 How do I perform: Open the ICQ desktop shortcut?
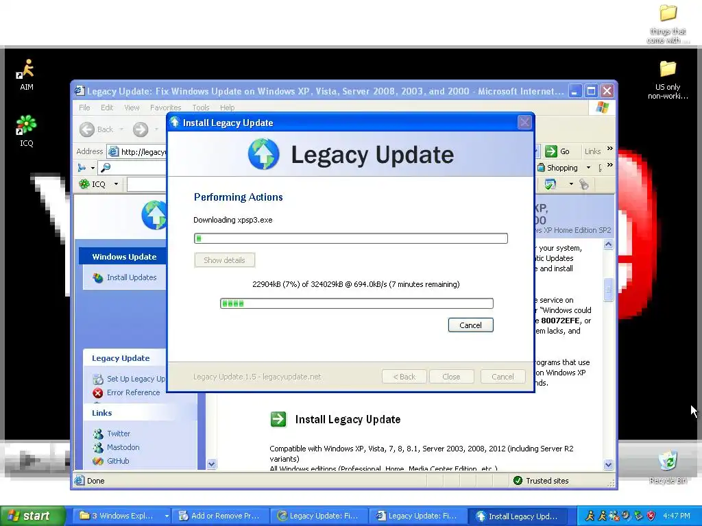[27, 131]
